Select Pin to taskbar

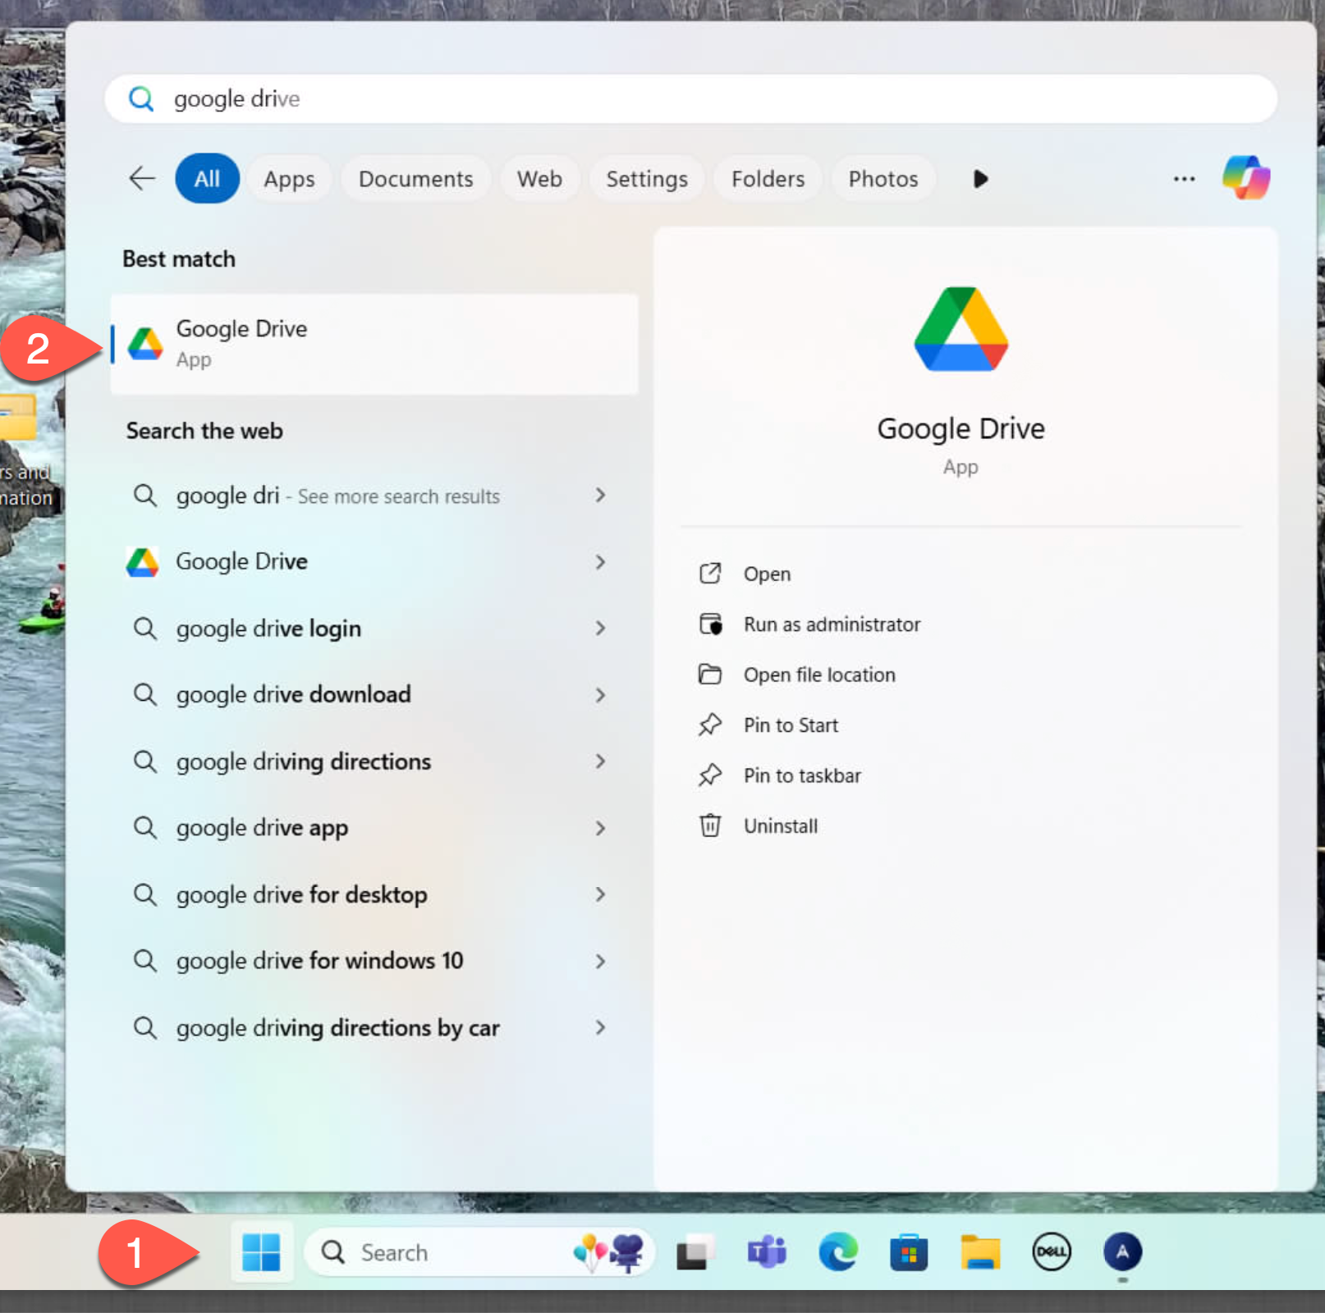tap(802, 775)
